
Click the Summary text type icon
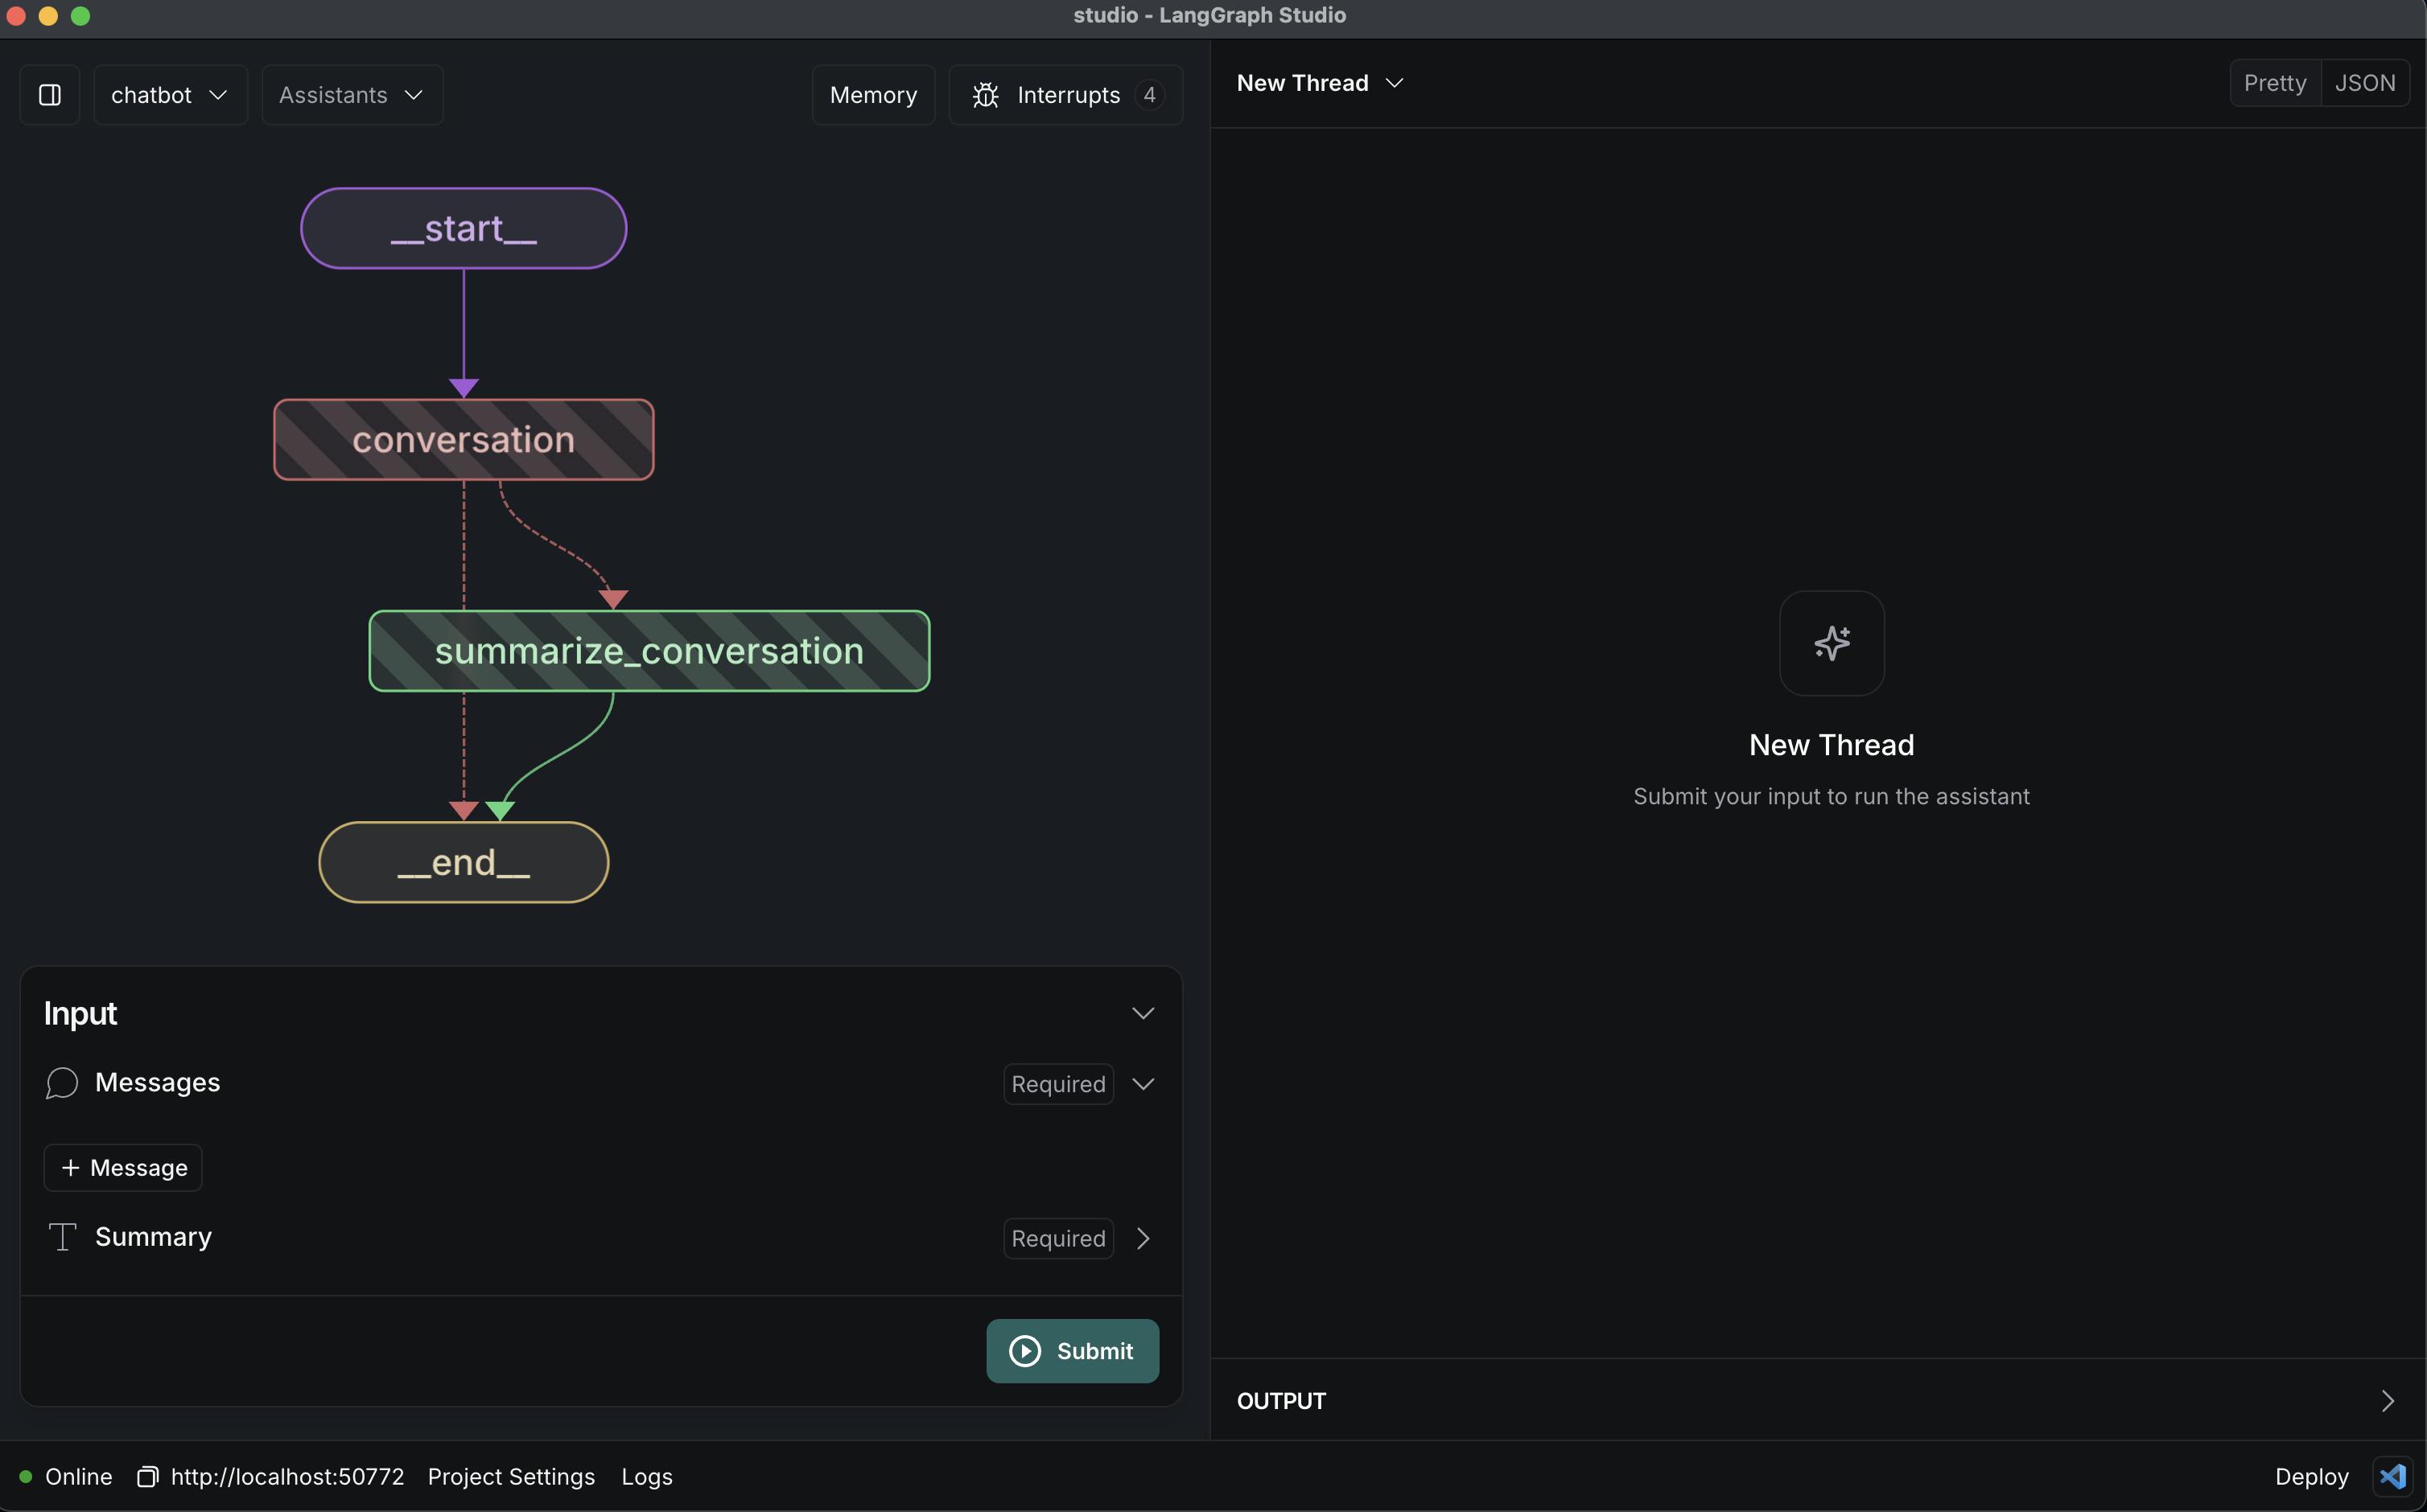tap(62, 1237)
